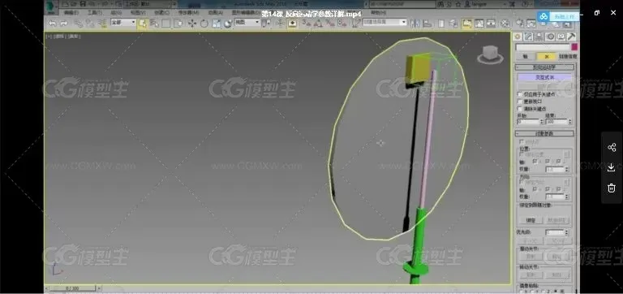Open the Material Editor from toolbar

pos(505,24)
